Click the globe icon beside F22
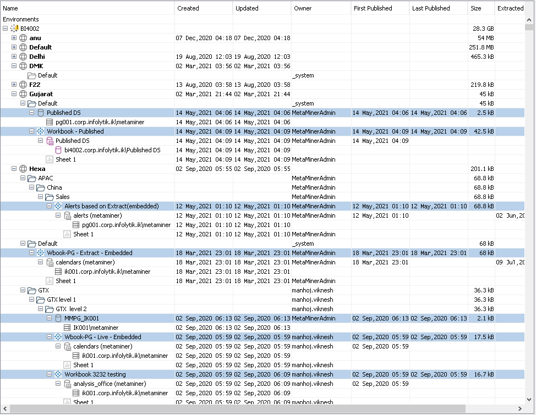Screen dimensions: 536x415 (x=23, y=85)
